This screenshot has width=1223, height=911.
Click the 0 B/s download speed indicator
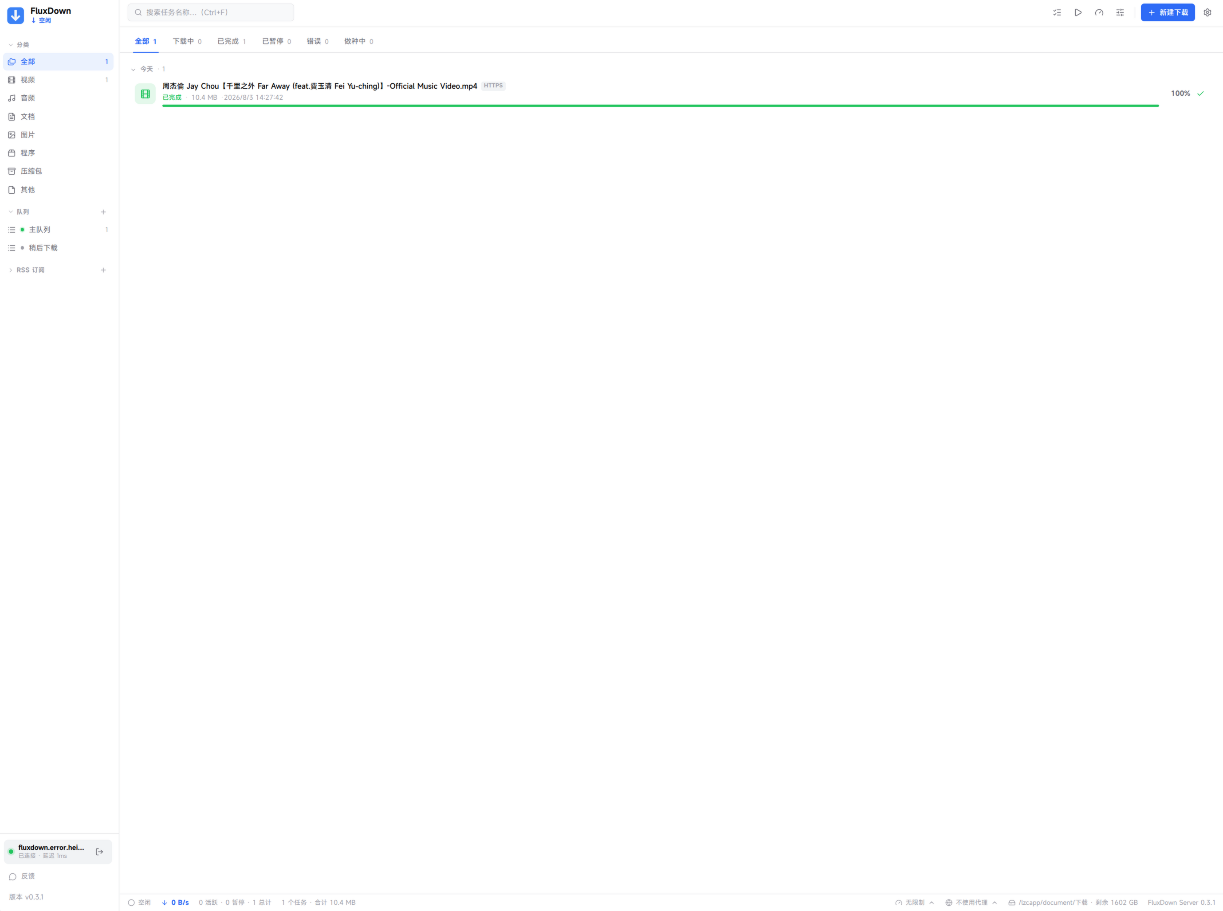tap(175, 902)
